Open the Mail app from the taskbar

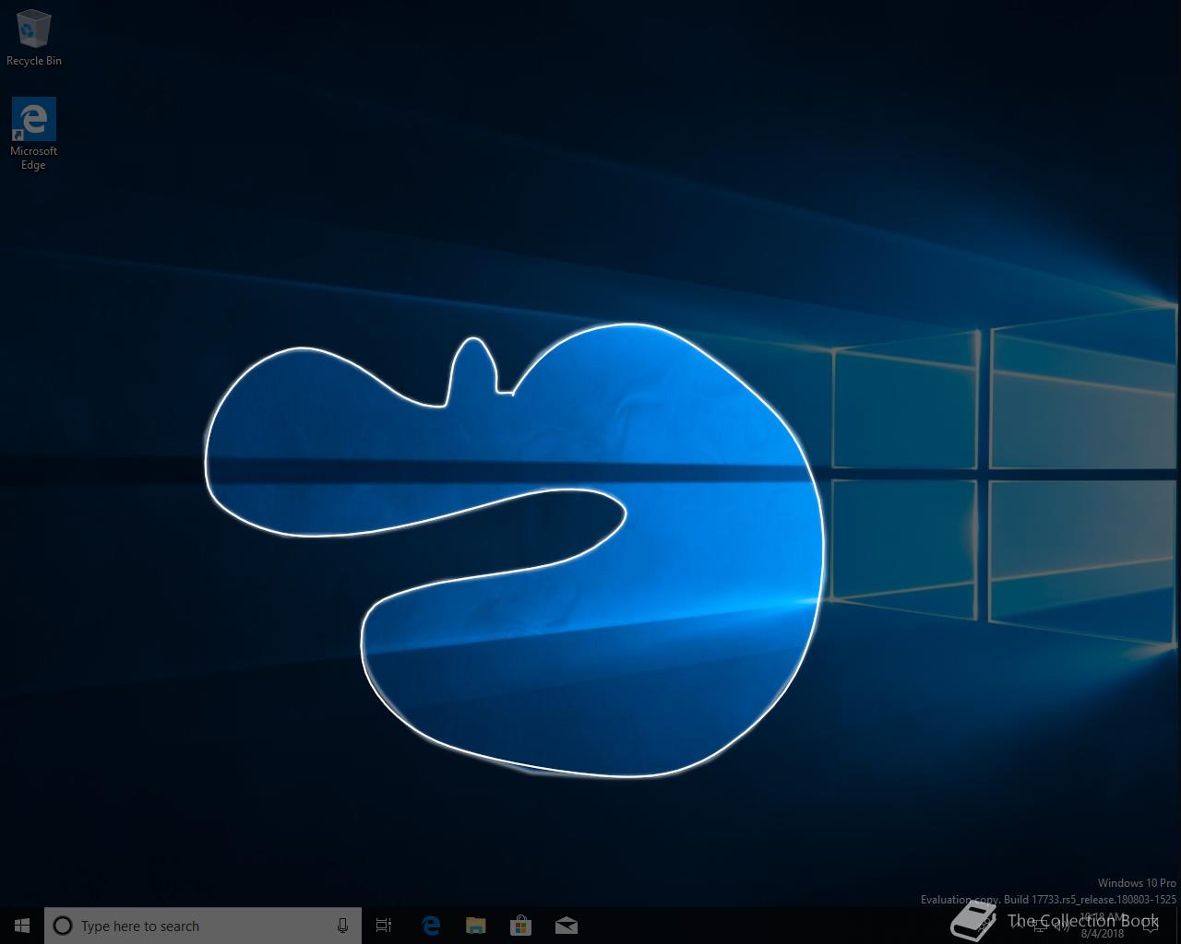[x=566, y=926]
